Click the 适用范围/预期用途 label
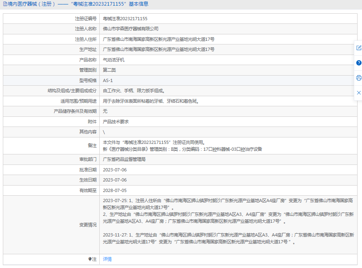362x268 pixels. 79,101
